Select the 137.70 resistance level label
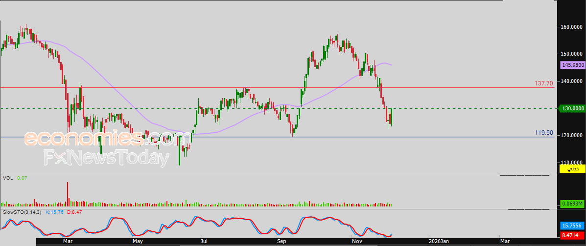 click(543, 84)
